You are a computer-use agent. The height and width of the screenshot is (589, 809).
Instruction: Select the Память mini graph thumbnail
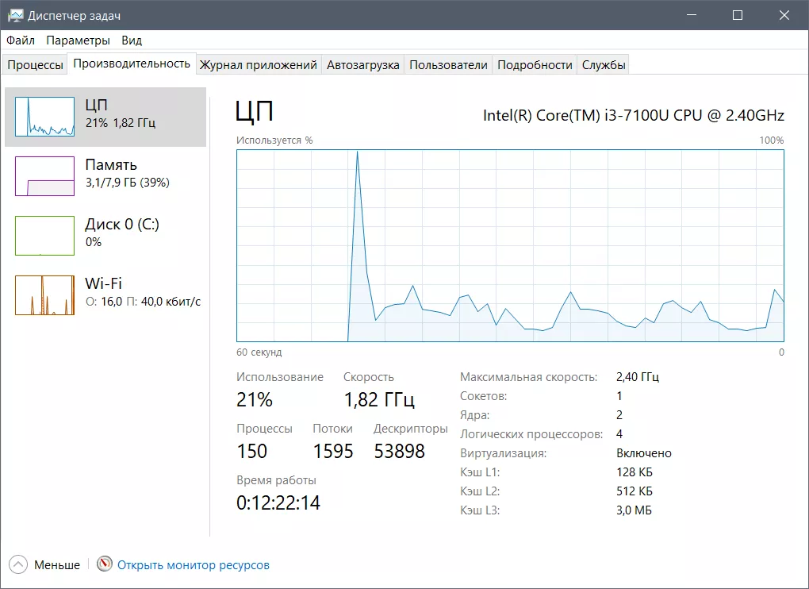[x=45, y=176]
